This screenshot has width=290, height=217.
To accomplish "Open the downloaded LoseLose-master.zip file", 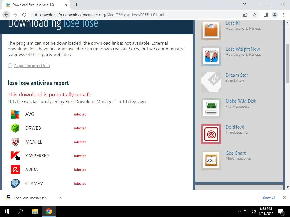I will (30, 198).
